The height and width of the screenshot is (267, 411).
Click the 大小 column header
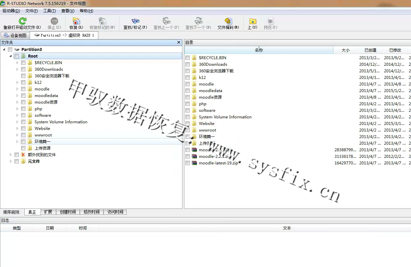point(345,50)
